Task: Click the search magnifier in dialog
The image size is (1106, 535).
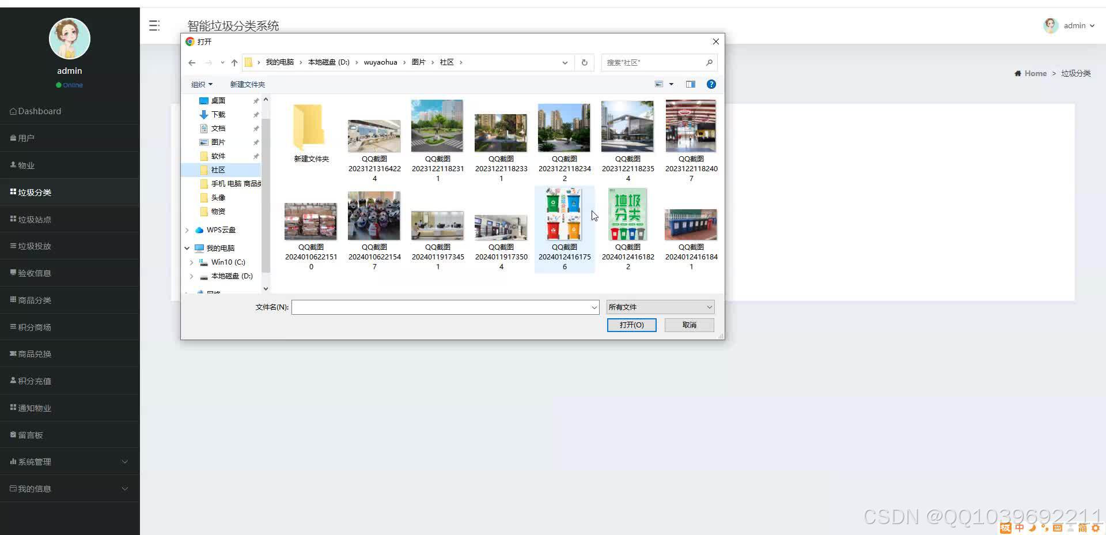Action: (x=709, y=62)
